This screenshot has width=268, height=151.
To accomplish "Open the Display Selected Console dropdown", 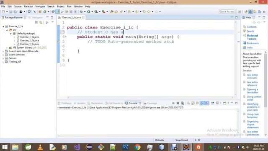I will 221,103.
